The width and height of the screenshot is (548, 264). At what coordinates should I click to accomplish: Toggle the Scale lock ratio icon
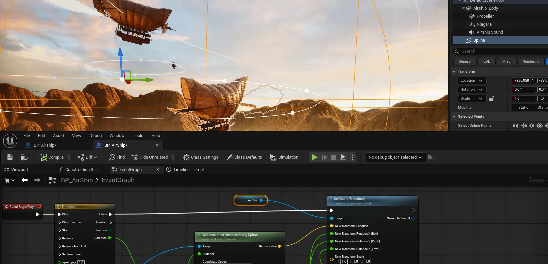491,99
